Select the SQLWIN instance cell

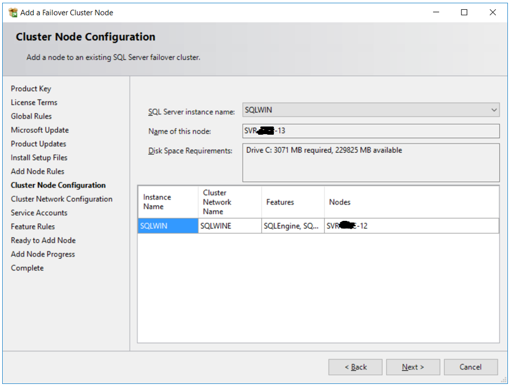pyautogui.click(x=168, y=226)
